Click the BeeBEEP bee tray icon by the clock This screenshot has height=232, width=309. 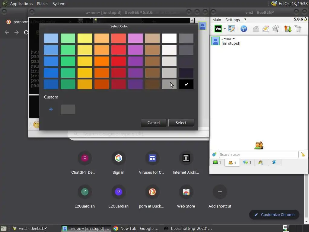pos(274,3)
